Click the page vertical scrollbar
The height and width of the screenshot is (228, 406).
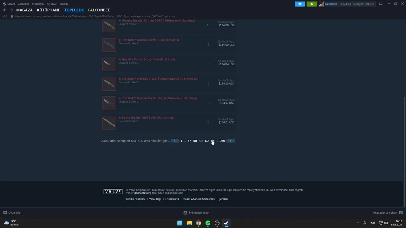click(404, 151)
